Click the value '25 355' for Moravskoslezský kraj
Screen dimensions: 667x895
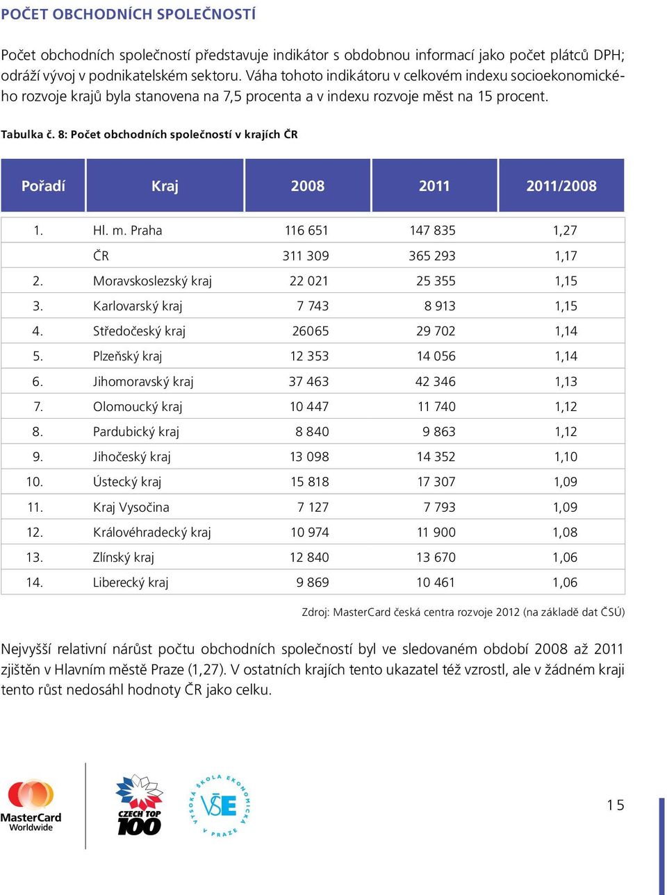tap(436, 281)
